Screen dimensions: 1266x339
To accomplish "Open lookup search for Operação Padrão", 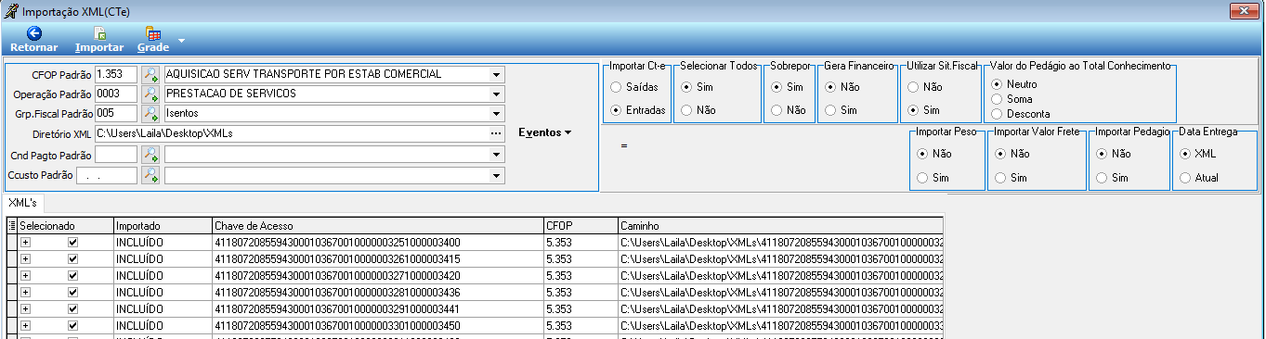I will pos(150,94).
